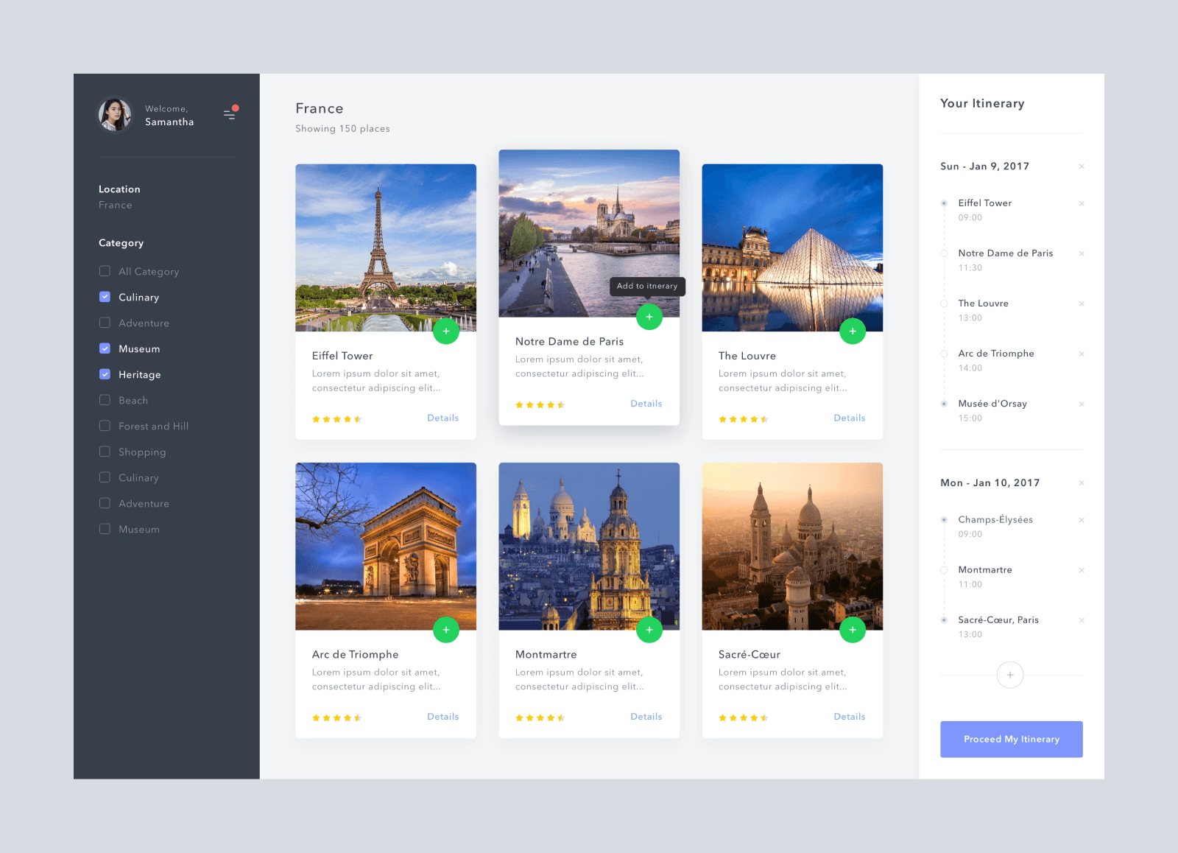Click the Eiffel Tower star rating
Viewport: 1178px width, 853px height.
pyautogui.click(x=336, y=419)
